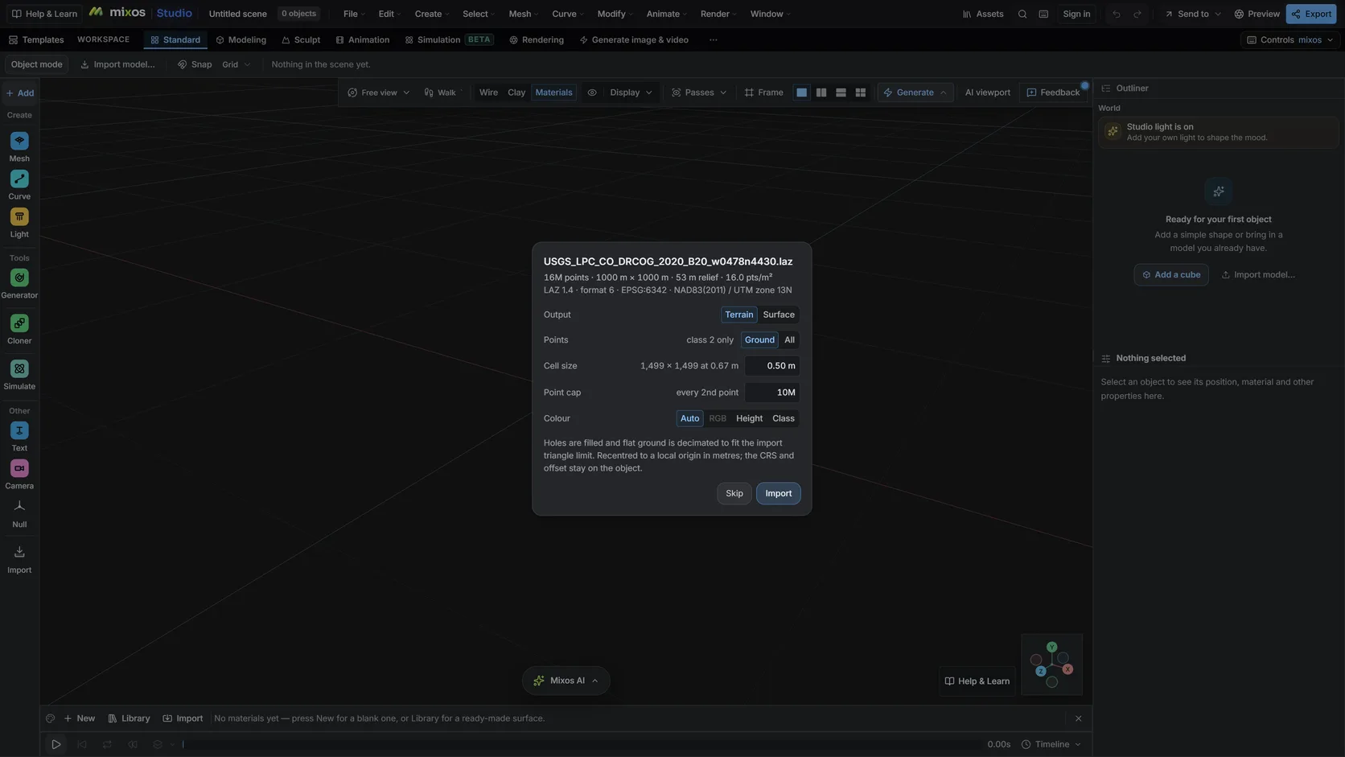Viewport: 1345px width, 757px height.
Task: Click the Export button
Action: (1311, 14)
